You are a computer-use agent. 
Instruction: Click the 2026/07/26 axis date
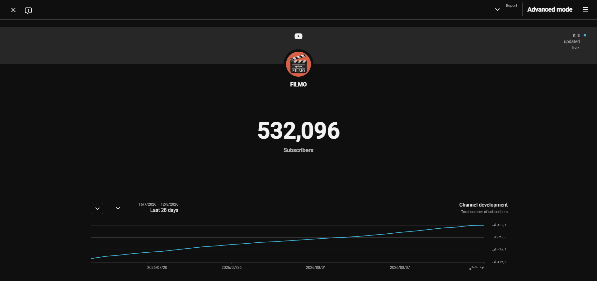tap(232, 268)
